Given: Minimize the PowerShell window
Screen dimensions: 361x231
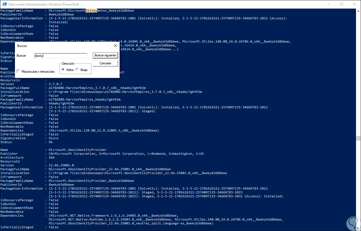Looking at the screenshot, I should point(329,4).
